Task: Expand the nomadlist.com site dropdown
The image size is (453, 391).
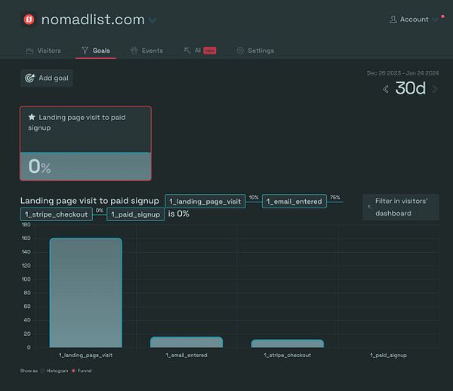Action: [x=153, y=20]
